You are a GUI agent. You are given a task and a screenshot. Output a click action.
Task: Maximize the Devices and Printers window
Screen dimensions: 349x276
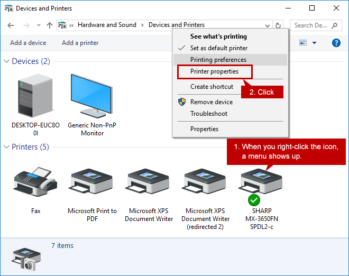point(312,8)
